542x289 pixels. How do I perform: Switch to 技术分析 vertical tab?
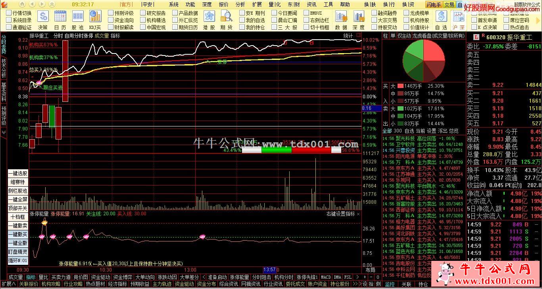click(x=4, y=68)
